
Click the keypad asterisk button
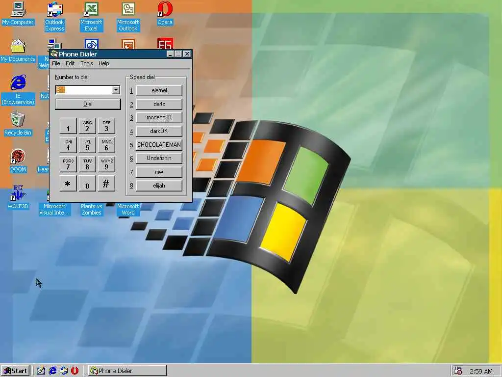point(68,184)
